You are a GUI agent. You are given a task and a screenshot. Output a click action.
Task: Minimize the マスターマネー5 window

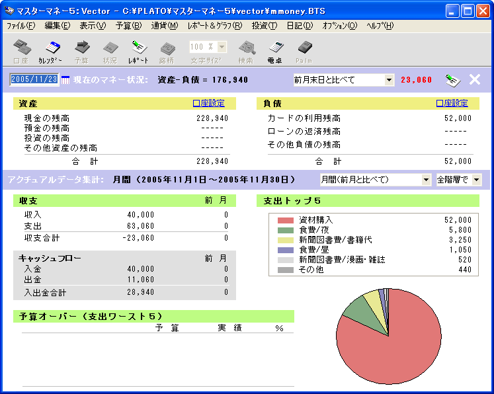pos(452,11)
